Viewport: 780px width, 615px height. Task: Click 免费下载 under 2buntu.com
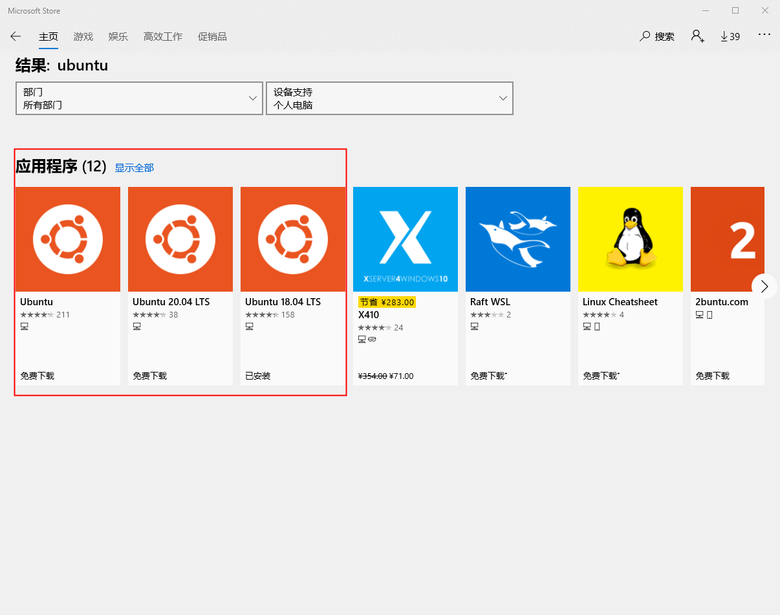coord(712,376)
